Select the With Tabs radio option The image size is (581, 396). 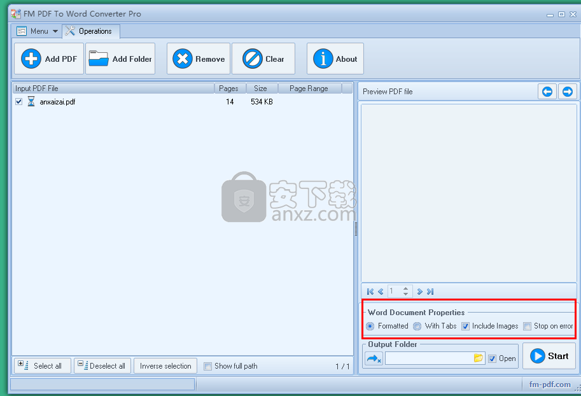click(x=417, y=326)
